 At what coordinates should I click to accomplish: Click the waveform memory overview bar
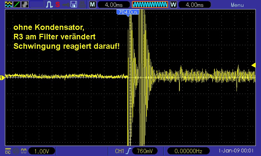(150, 5)
